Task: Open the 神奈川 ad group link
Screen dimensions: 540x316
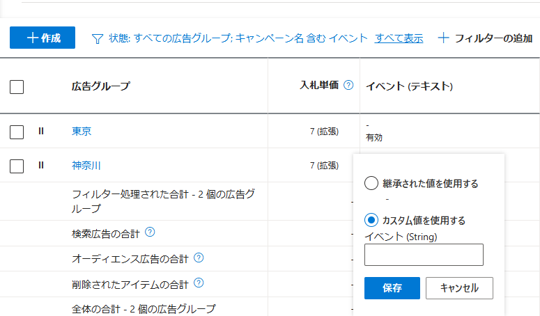Action: pyautogui.click(x=86, y=166)
